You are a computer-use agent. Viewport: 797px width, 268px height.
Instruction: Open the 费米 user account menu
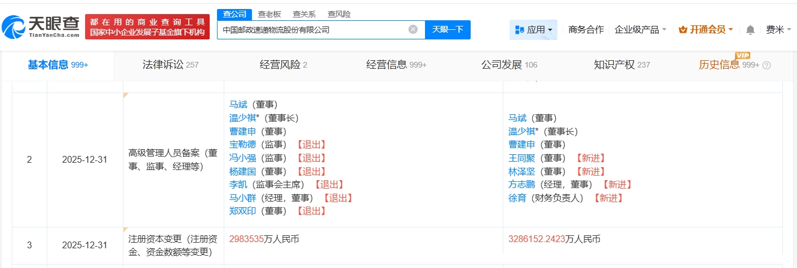tap(778, 30)
